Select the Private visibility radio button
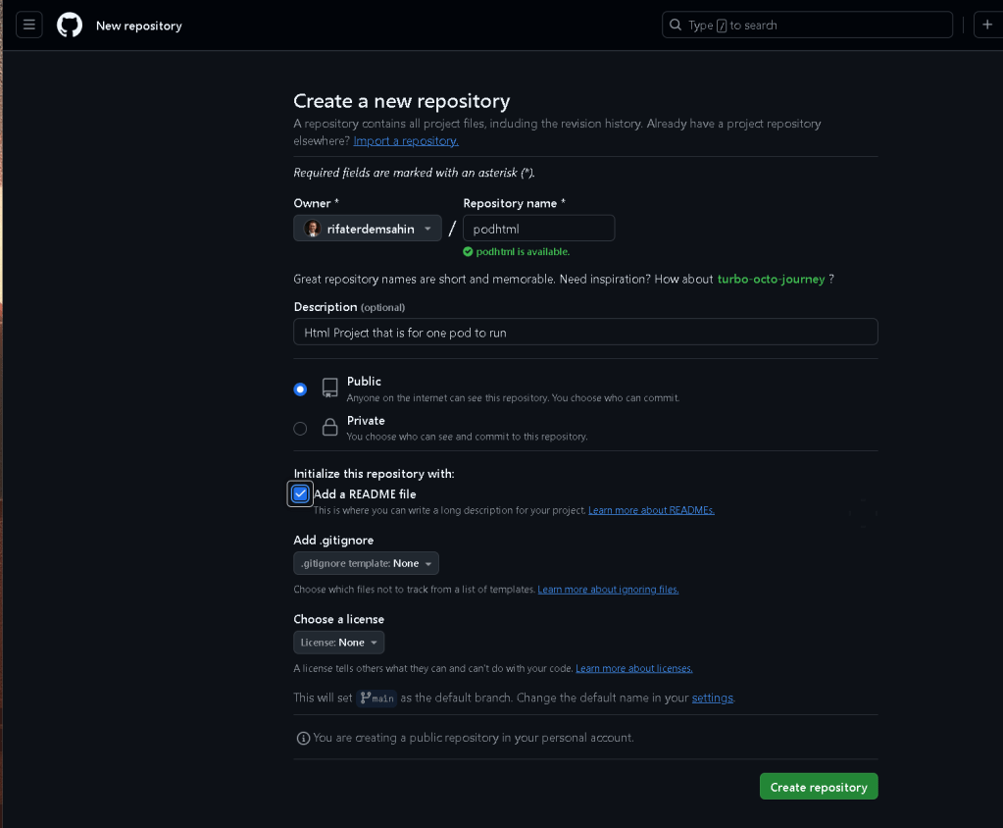This screenshot has width=1003, height=828. (x=300, y=428)
